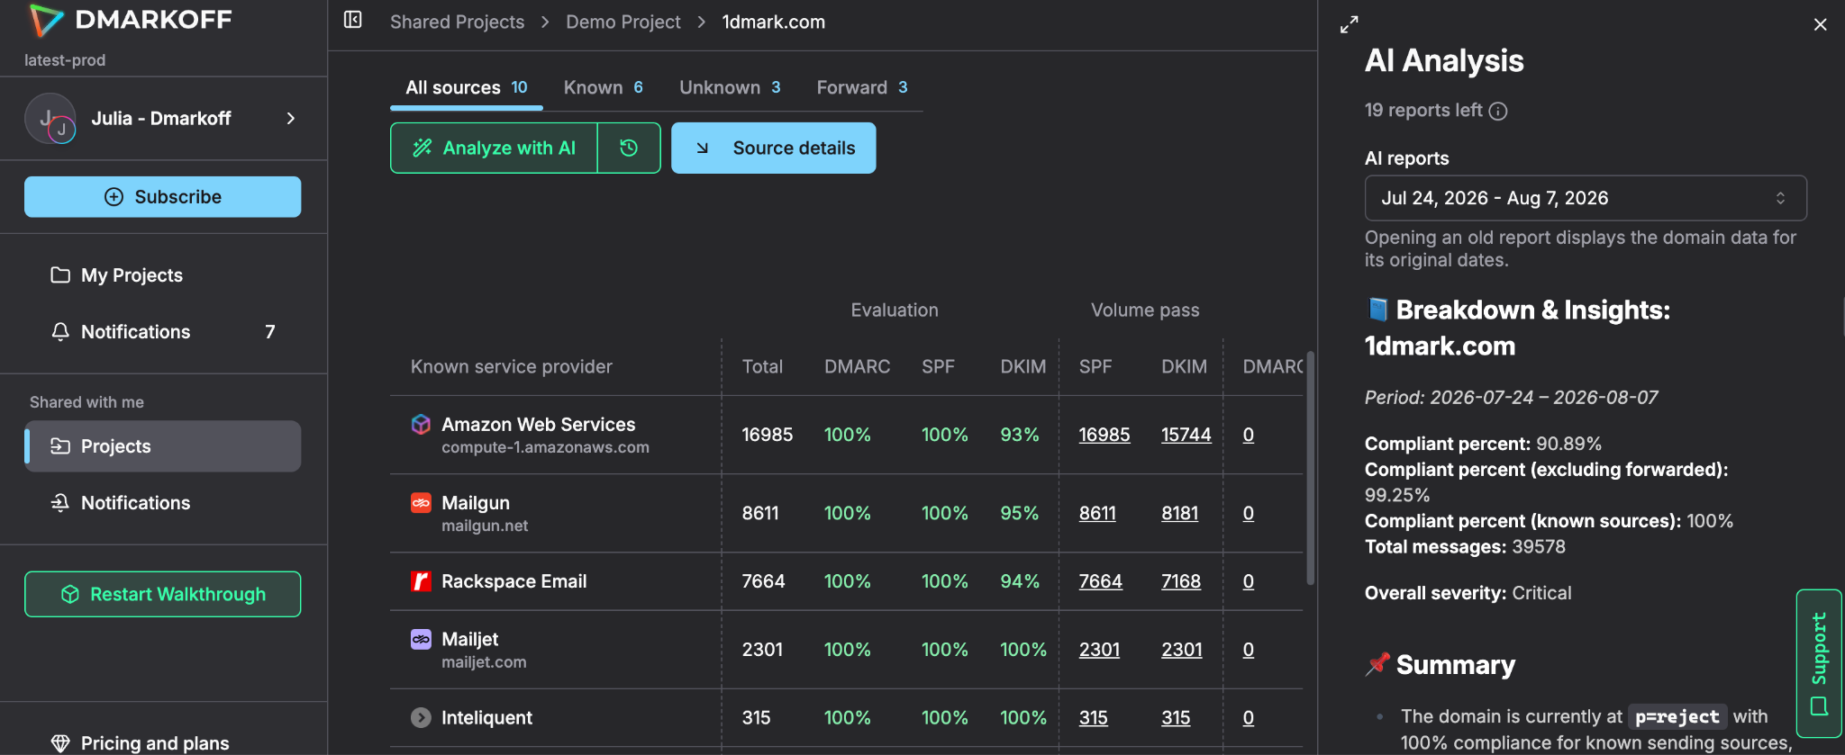1845x755 pixels.
Task: Click Amazon DKIM evaluation 93%
Action: 1020,435
